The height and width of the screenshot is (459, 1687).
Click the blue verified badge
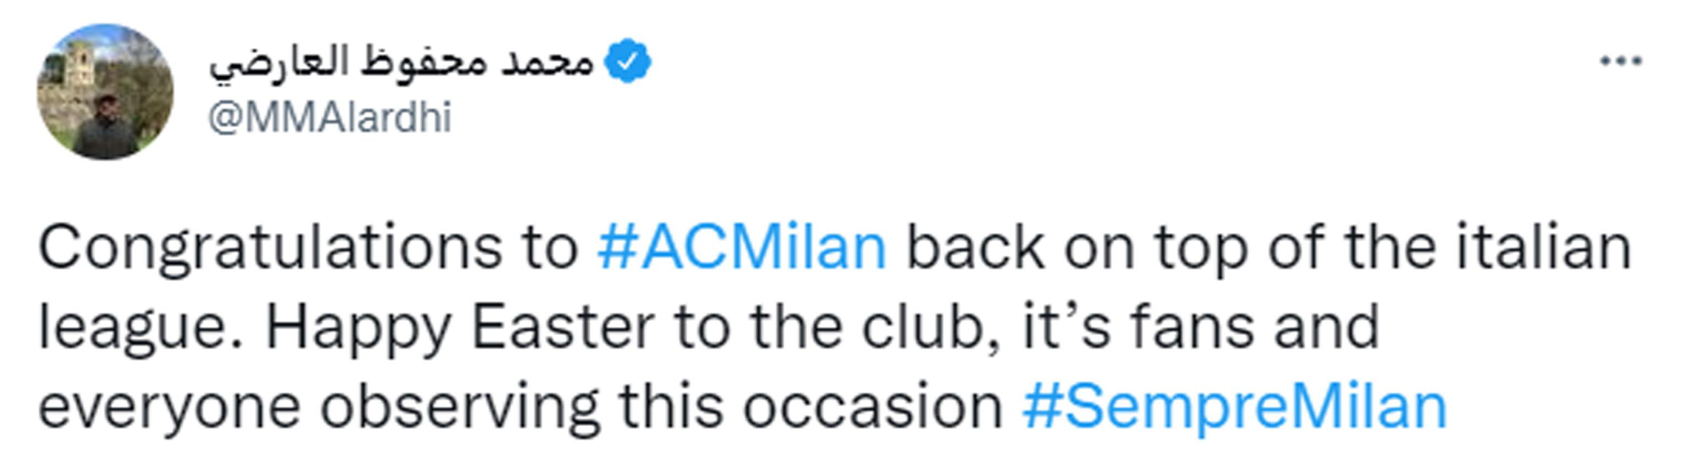tap(627, 61)
